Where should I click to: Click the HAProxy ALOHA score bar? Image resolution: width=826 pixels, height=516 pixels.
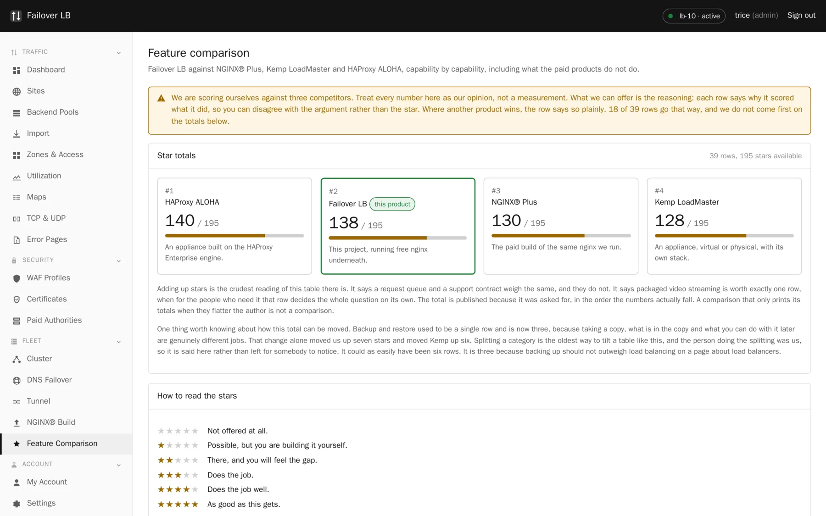(234, 236)
